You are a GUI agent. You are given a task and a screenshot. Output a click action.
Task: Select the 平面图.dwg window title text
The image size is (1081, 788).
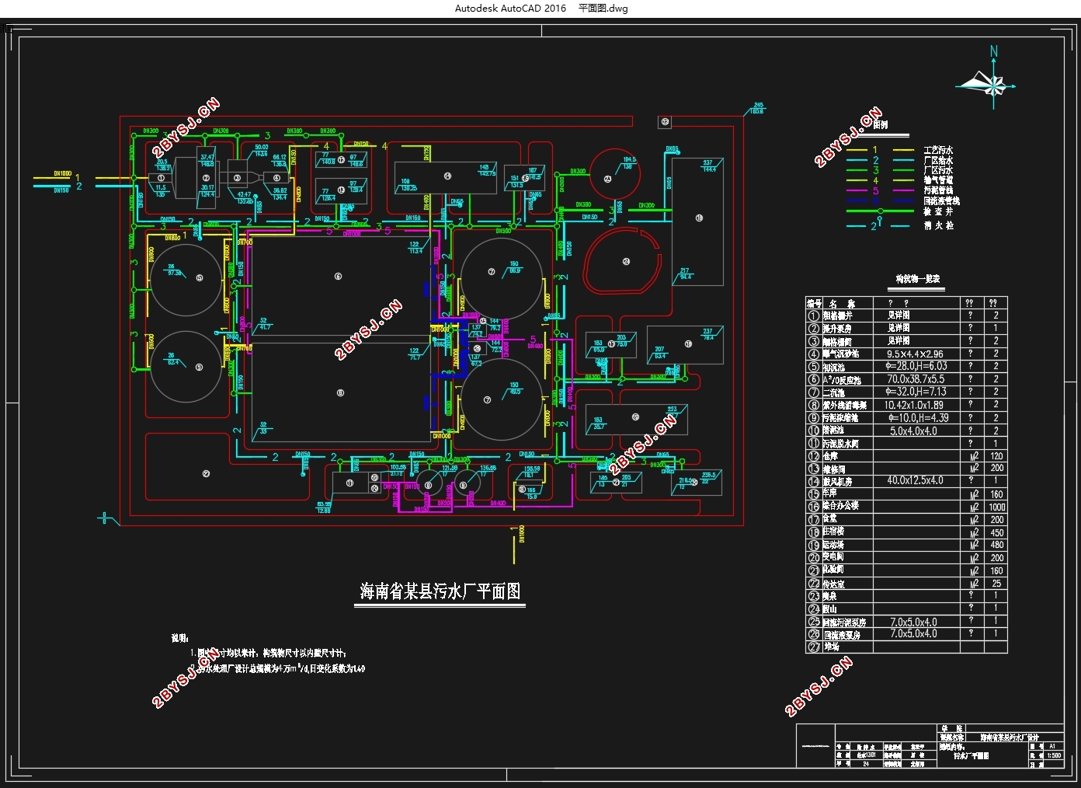(x=603, y=9)
